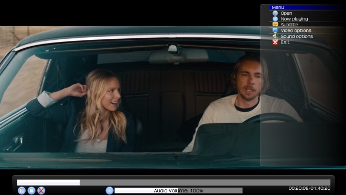Open the Video options menu label
Viewport: 346px width, 195px height.
point(296,30)
